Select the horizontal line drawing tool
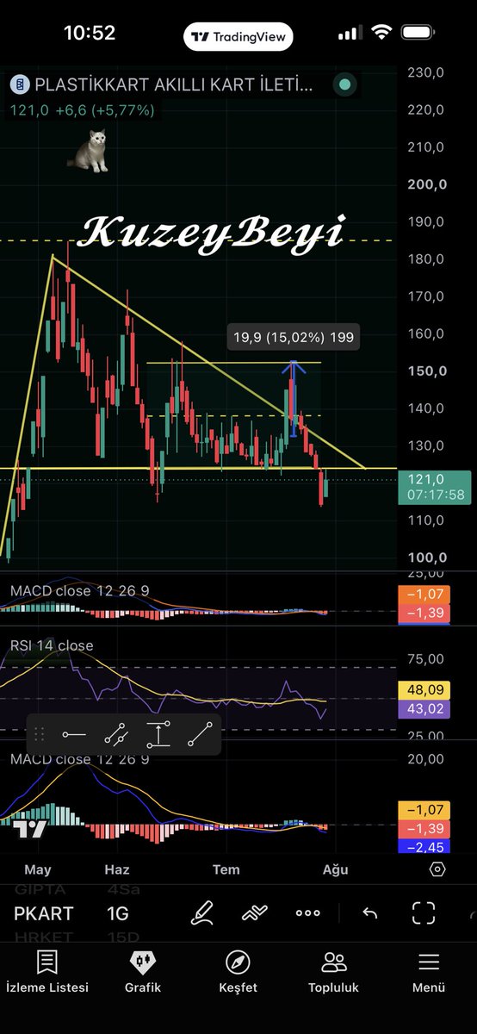477x1034 pixels. click(74, 735)
